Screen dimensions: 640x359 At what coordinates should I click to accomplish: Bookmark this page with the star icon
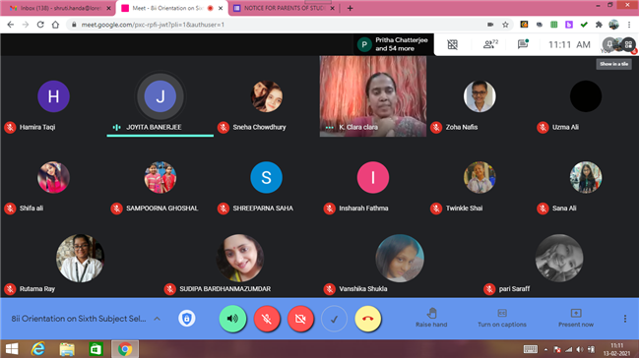click(x=505, y=25)
